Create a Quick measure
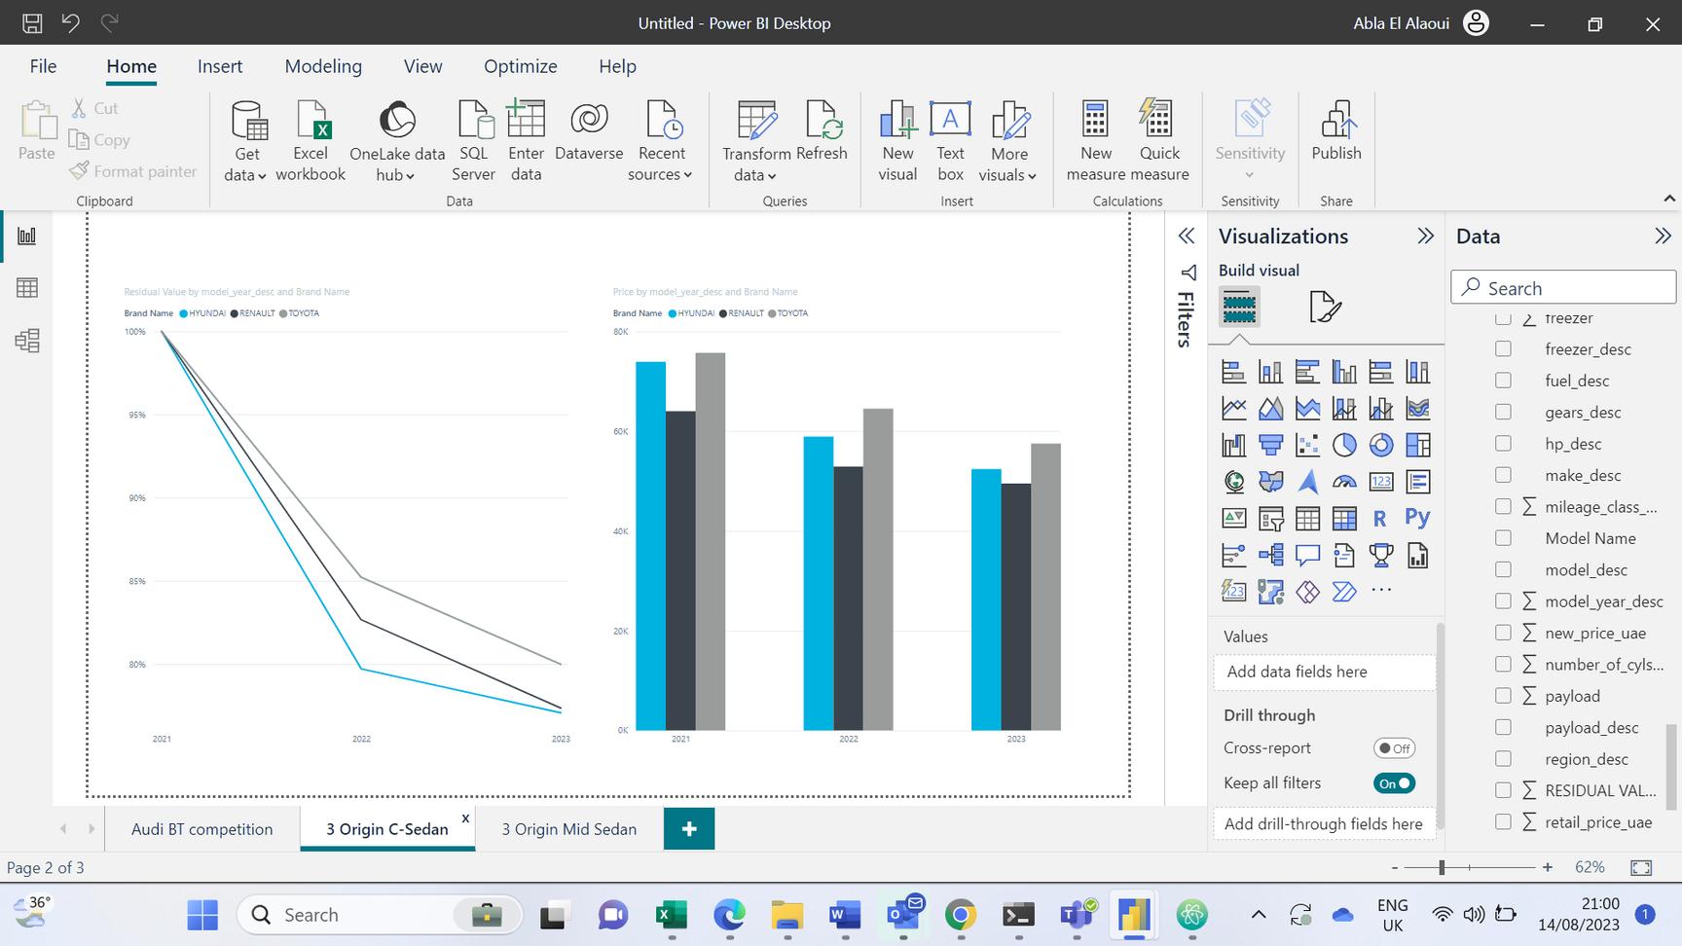The height and width of the screenshot is (946, 1682). click(1159, 142)
